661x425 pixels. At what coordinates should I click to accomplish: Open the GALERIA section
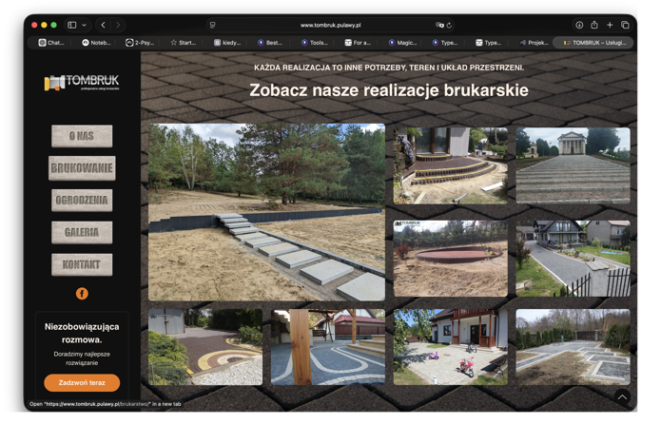82,232
